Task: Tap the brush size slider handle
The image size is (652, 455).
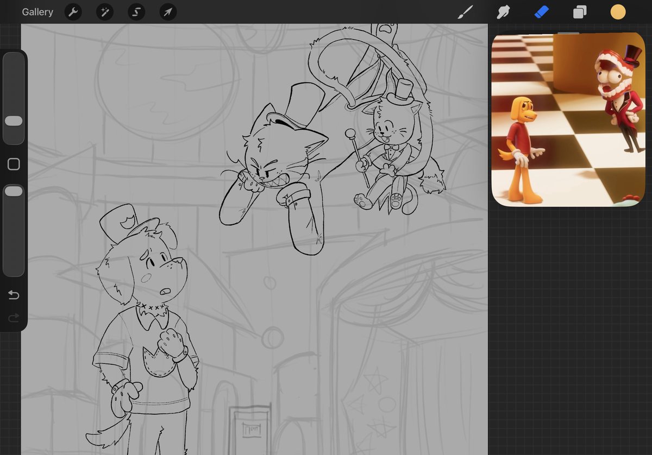Action: (x=14, y=121)
